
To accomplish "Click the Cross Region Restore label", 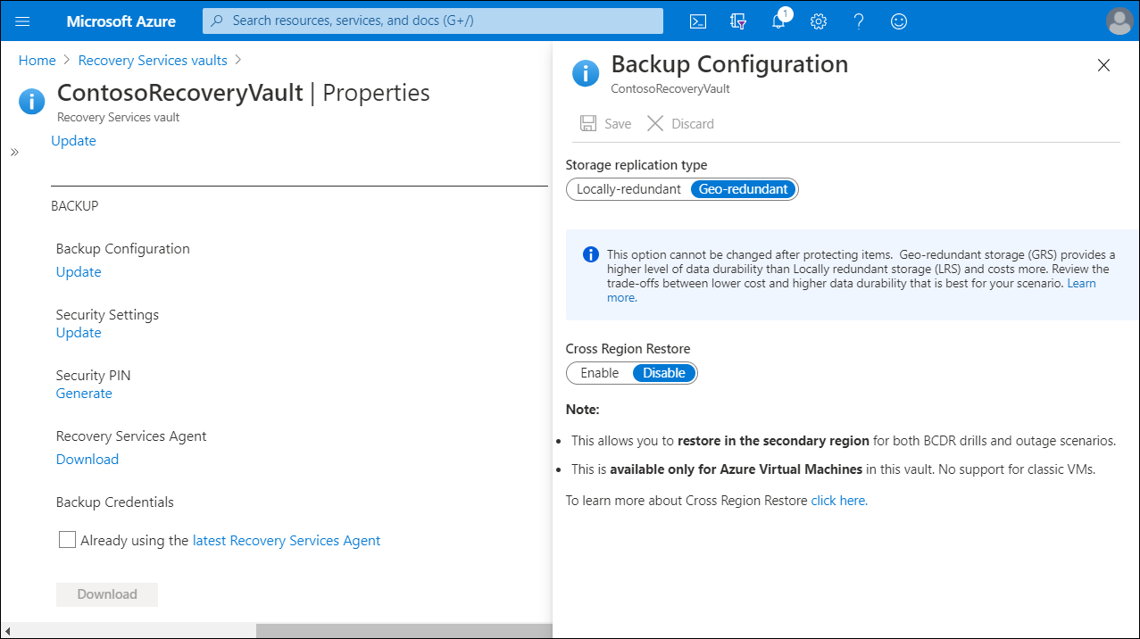I will pyautogui.click(x=628, y=349).
